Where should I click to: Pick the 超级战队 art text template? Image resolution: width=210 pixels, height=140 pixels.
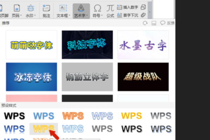(143, 77)
